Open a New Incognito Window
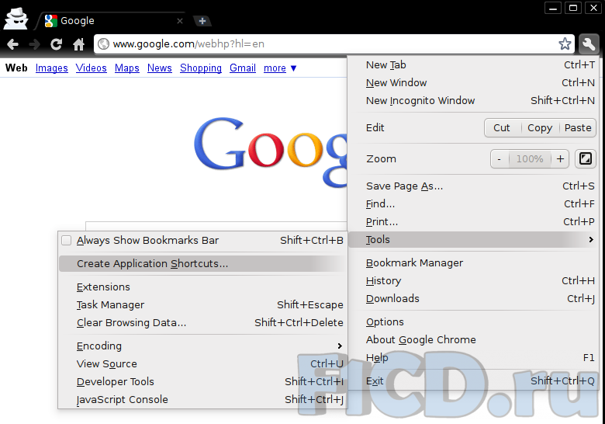This screenshot has width=605, height=424. 475,100
